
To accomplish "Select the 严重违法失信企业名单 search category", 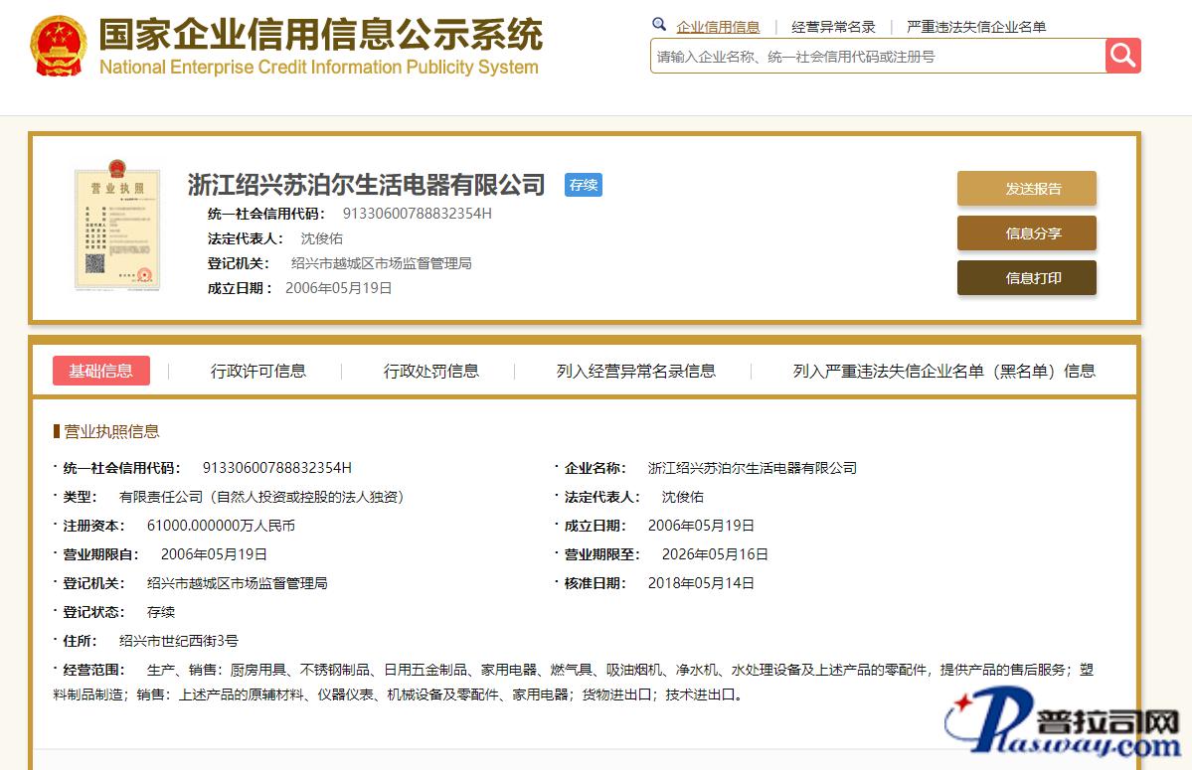I will (x=976, y=27).
